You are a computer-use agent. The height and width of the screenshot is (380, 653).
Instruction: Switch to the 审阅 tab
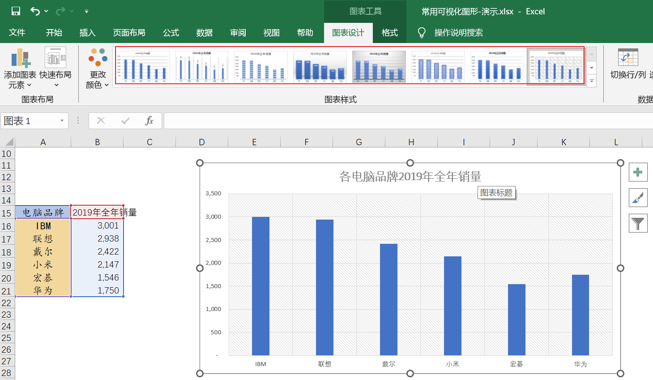click(x=238, y=33)
